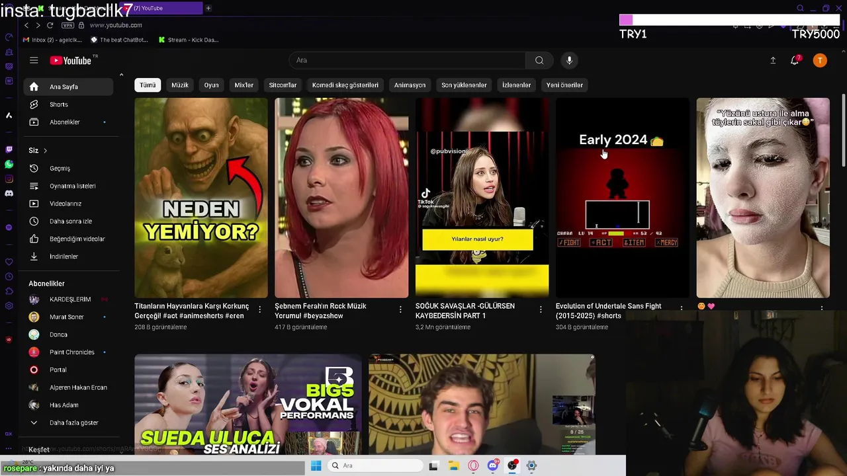The width and height of the screenshot is (847, 476).
Task: Open Discord from the Opera sidebar
Action: pos(9,193)
